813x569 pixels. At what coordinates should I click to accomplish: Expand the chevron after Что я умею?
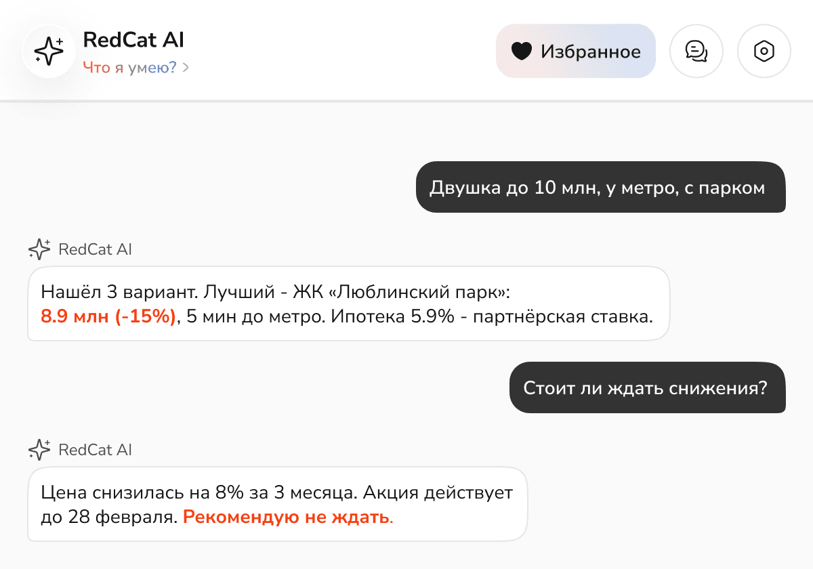184,67
